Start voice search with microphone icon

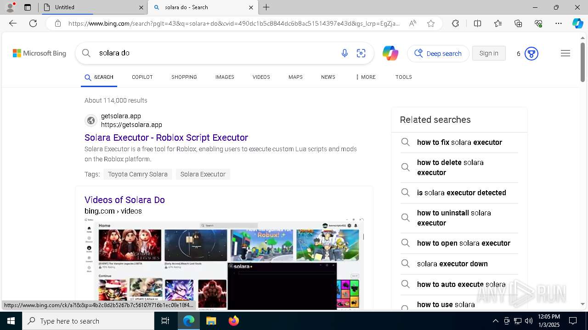click(345, 53)
